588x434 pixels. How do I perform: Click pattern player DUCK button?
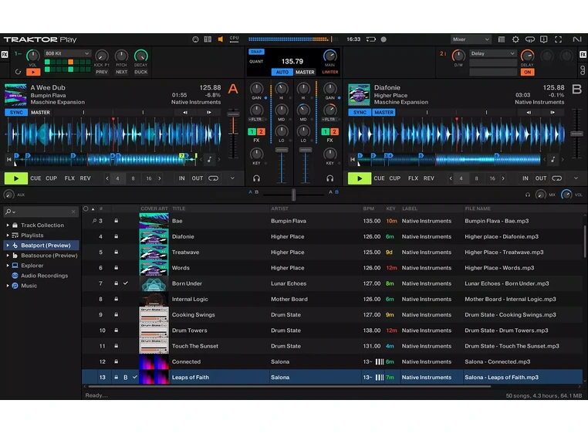point(141,72)
